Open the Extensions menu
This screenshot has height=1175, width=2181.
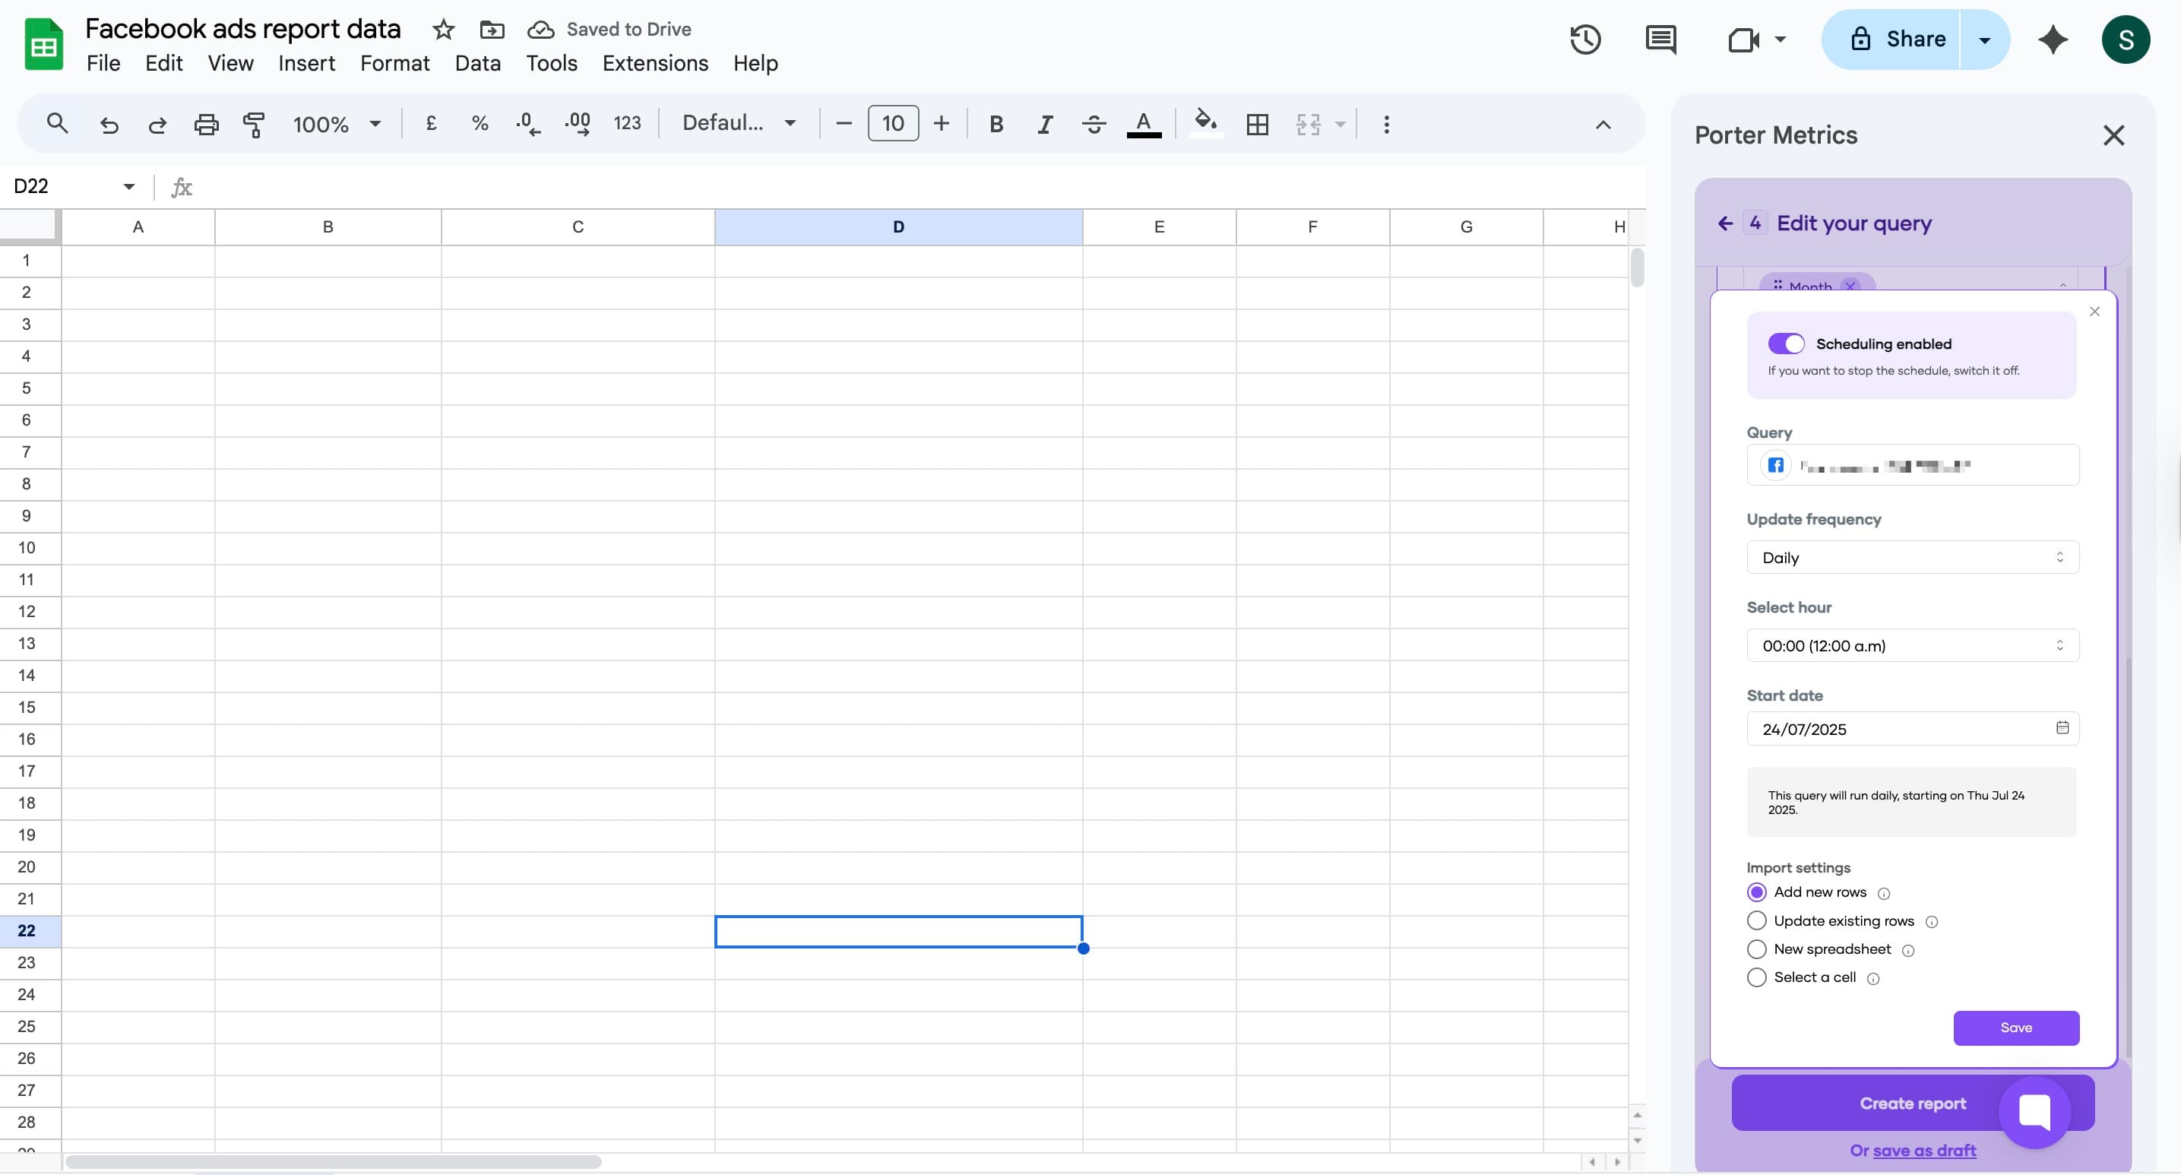(654, 64)
